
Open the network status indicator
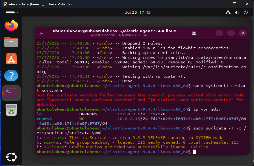[228, 12]
